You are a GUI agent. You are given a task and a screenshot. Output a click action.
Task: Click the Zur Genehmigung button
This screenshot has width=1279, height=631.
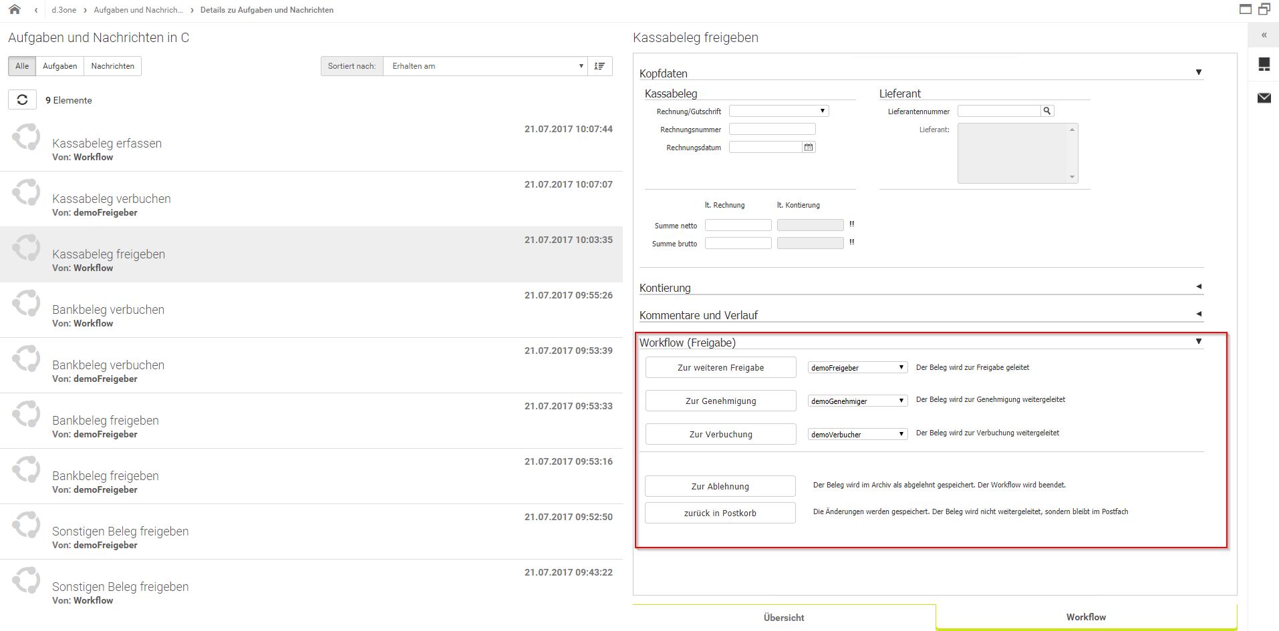tap(720, 401)
